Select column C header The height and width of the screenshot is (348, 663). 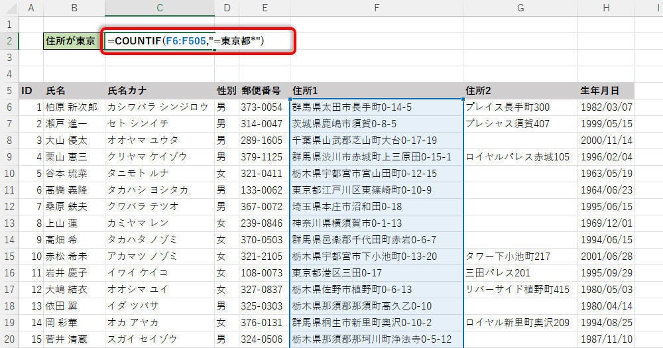(159, 8)
